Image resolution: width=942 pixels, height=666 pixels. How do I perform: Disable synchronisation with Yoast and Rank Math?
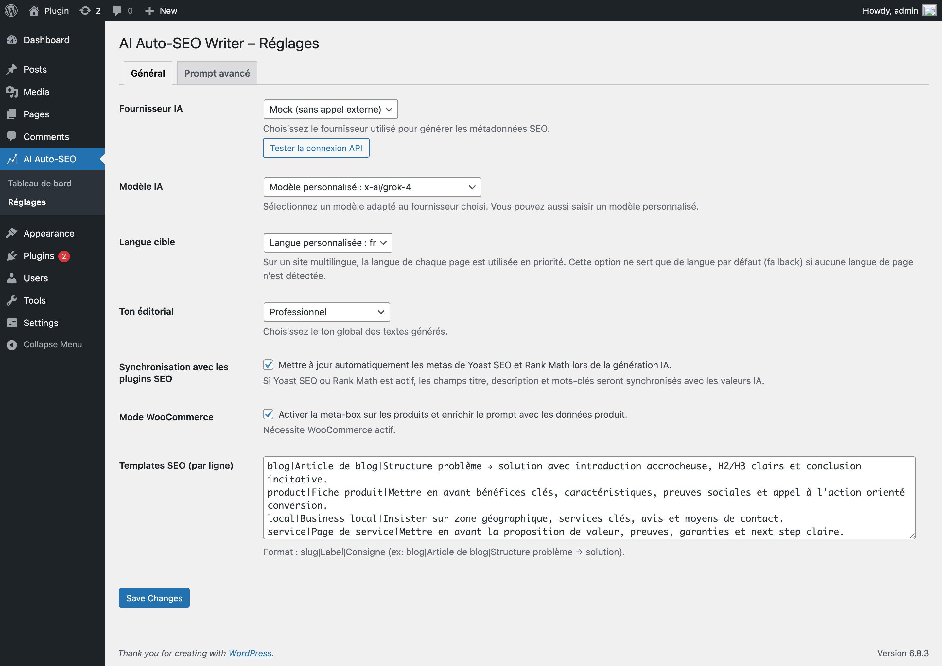click(268, 364)
